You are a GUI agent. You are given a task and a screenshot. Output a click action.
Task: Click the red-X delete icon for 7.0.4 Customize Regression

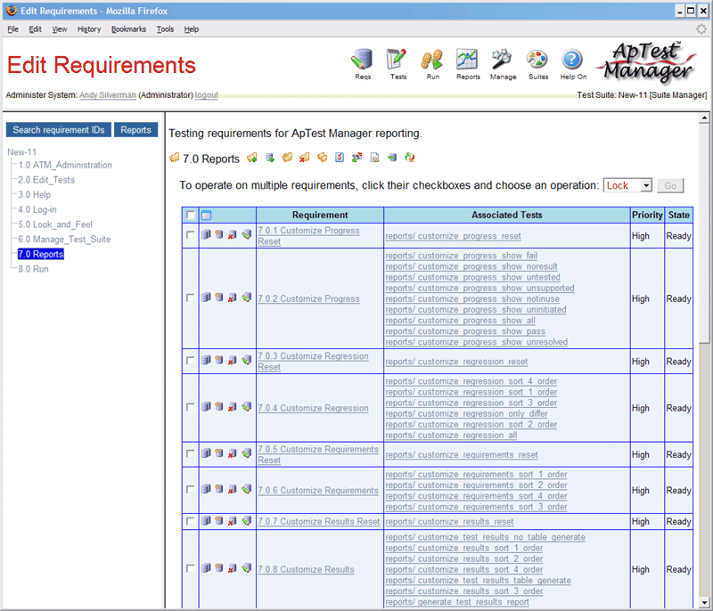(233, 406)
